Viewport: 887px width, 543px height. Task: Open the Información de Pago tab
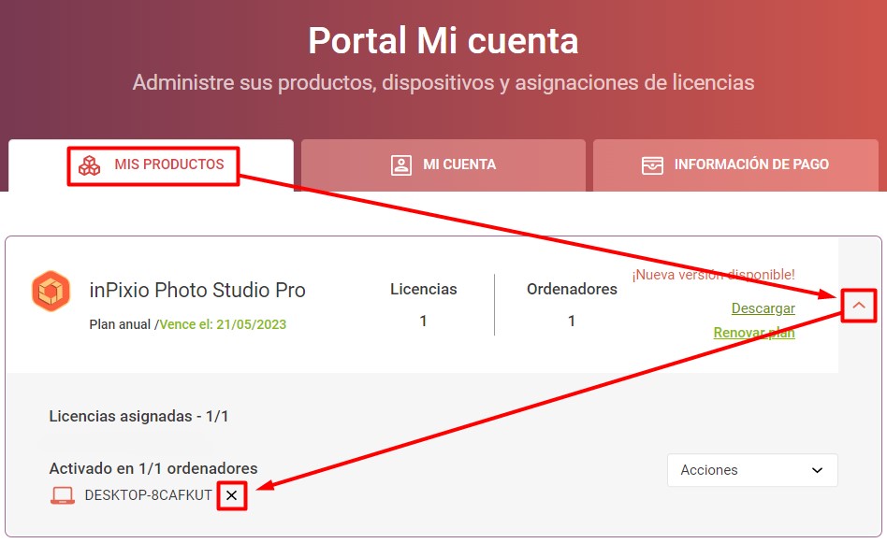click(x=735, y=165)
